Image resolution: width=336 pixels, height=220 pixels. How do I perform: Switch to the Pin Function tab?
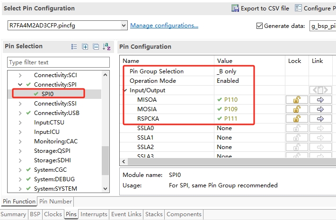click(19, 202)
